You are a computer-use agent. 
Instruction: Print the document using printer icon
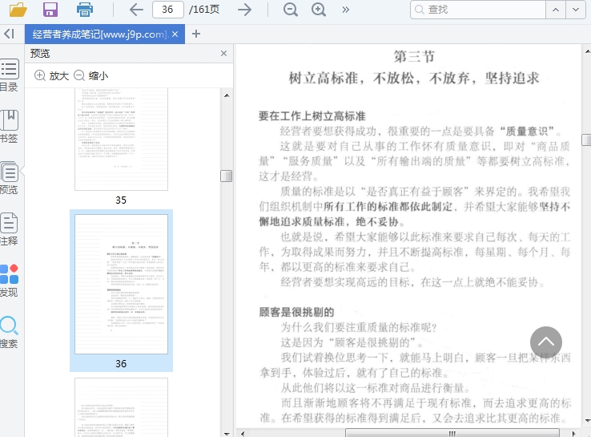[84, 10]
